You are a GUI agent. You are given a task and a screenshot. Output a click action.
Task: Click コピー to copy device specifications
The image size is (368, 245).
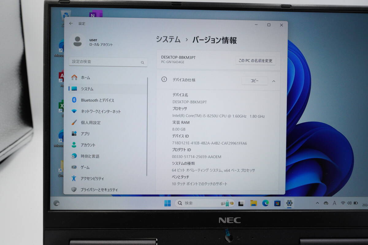coord(255,81)
